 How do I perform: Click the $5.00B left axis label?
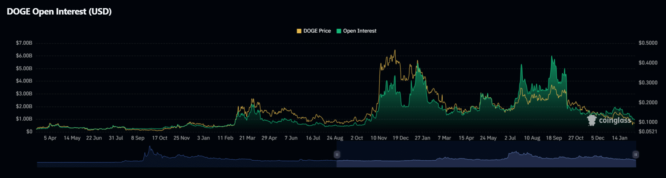[24, 68]
